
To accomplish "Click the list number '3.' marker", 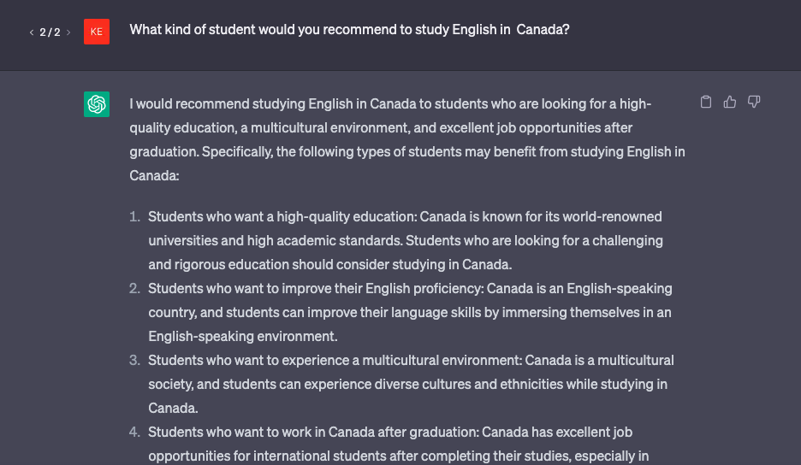I will coord(134,361).
